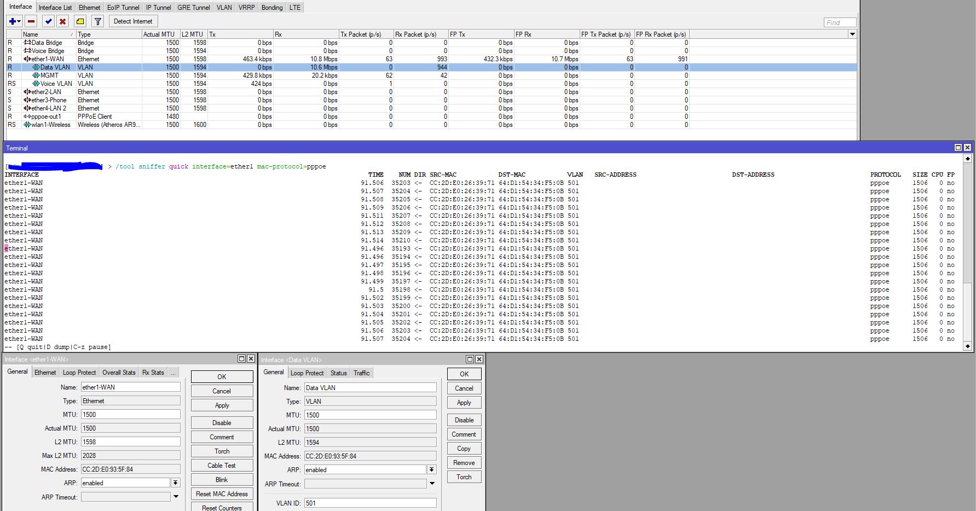Click the yellow Comment note icon
Image resolution: width=976 pixels, height=511 pixels.
(x=80, y=21)
